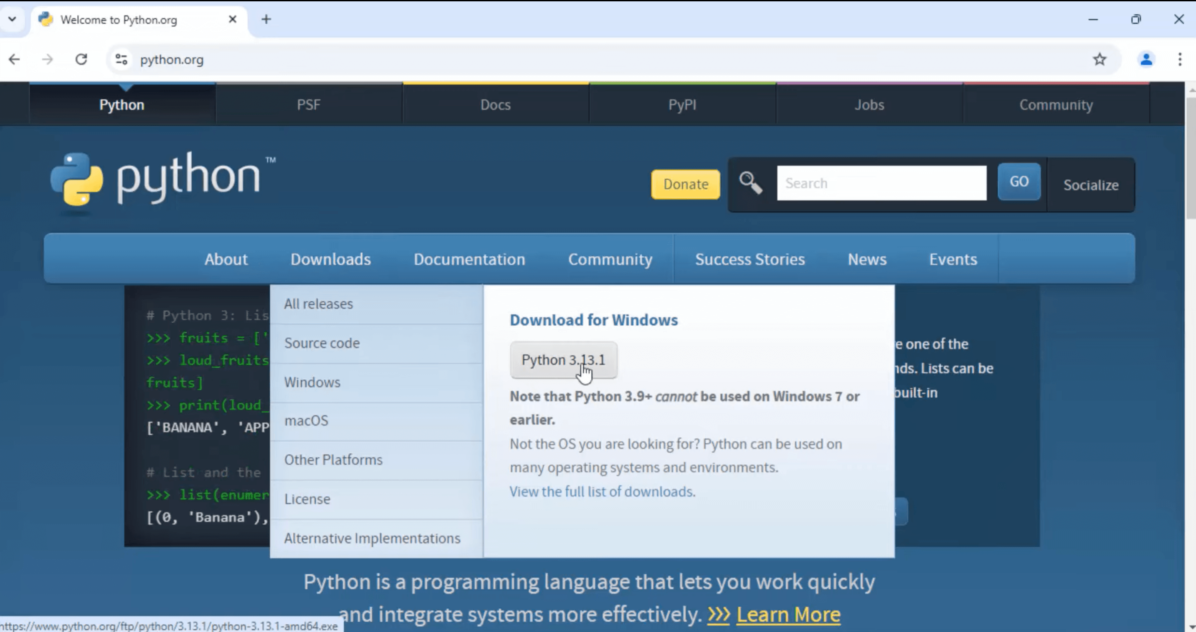
Task: Click the GO search button
Action: [x=1019, y=182]
